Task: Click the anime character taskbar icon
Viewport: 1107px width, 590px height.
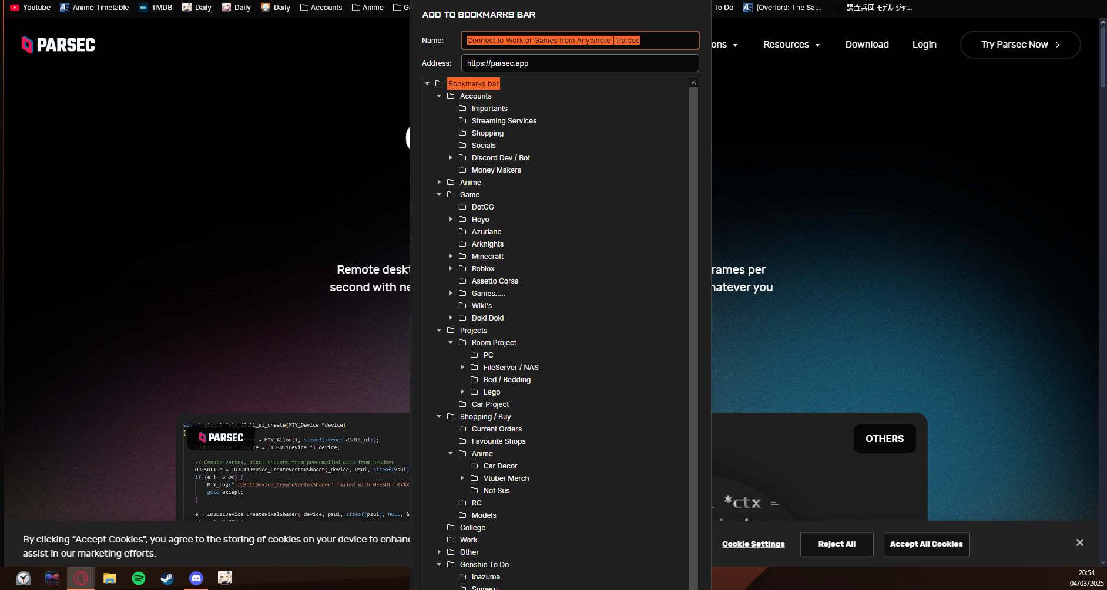Action: pos(225,578)
